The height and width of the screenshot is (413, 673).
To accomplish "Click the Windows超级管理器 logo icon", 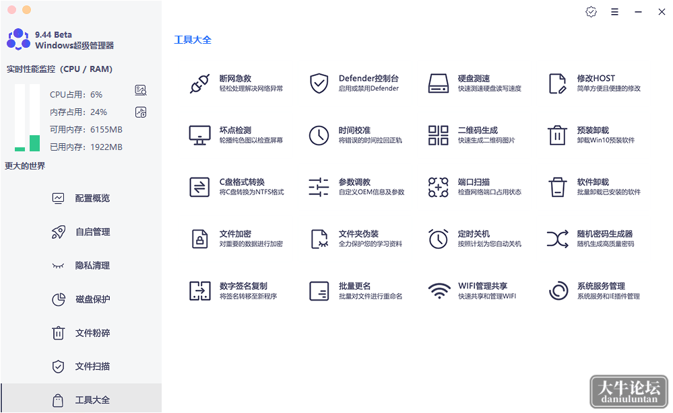I will (x=19, y=40).
